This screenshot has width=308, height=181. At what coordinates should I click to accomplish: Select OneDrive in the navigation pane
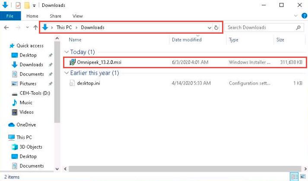coord(26,125)
